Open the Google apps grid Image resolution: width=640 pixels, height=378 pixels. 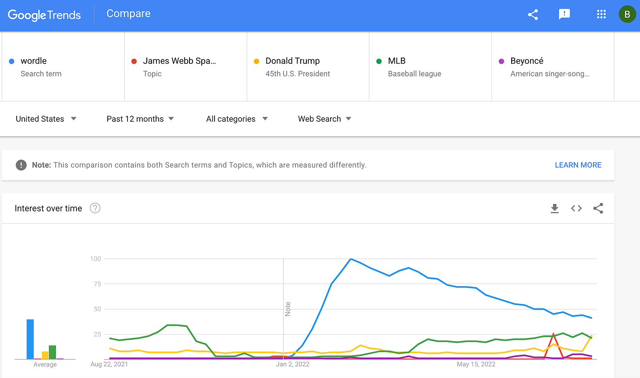[601, 15]
